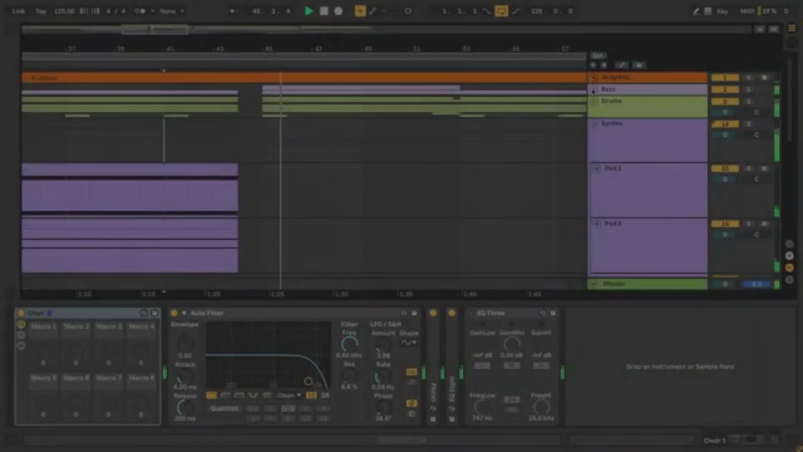
Task: Toggle the Choir rack device activator
Action: pos(21,313)
